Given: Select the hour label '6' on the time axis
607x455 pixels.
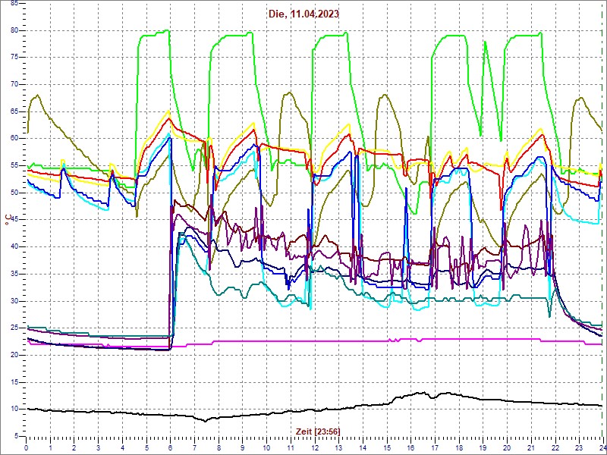Looking at the screenshot, I should tap(171, 448).
